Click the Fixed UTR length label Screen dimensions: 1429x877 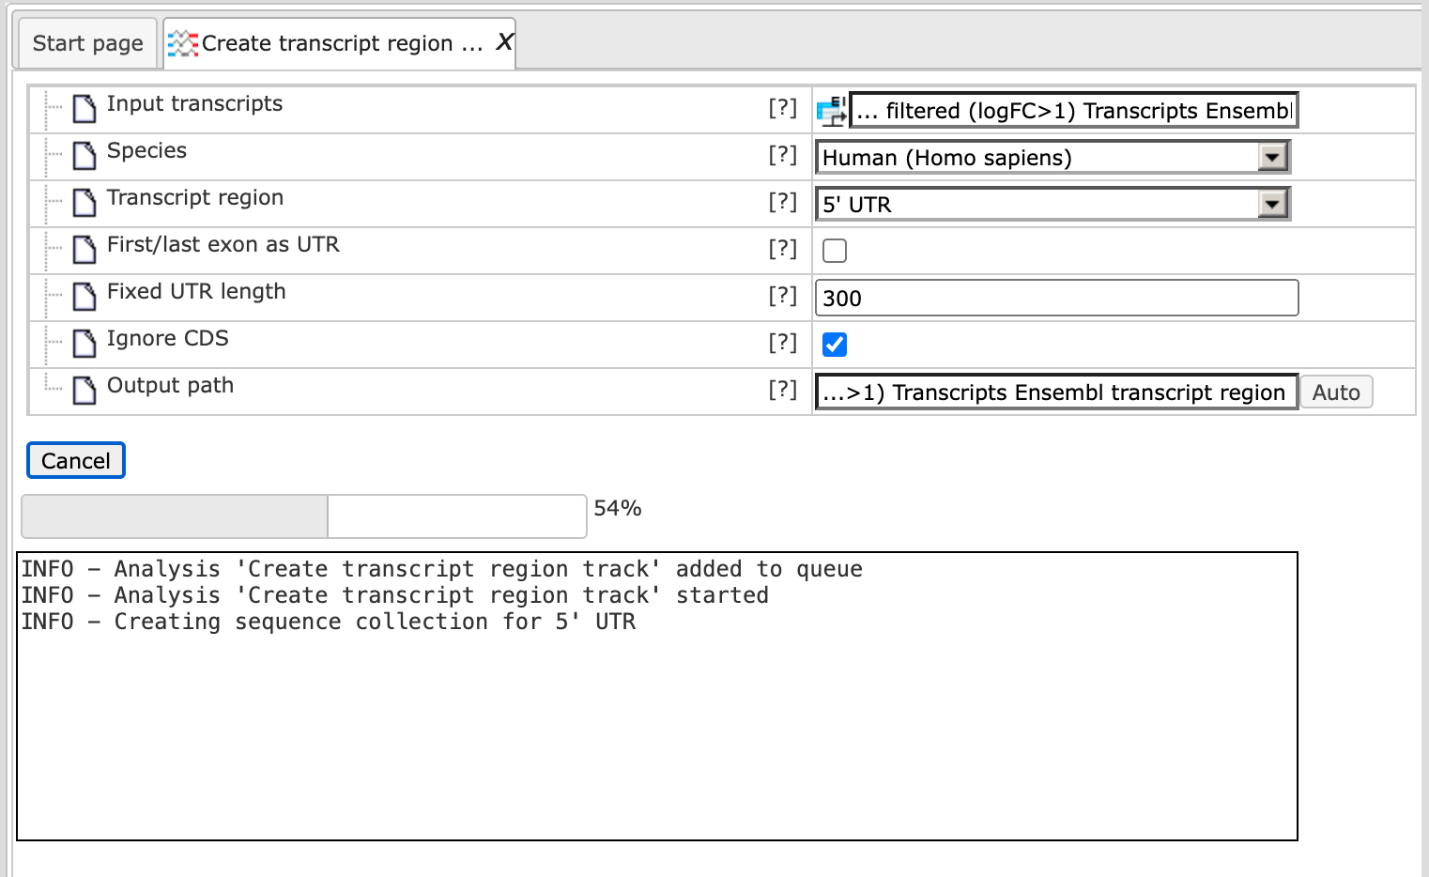(196, 292)
